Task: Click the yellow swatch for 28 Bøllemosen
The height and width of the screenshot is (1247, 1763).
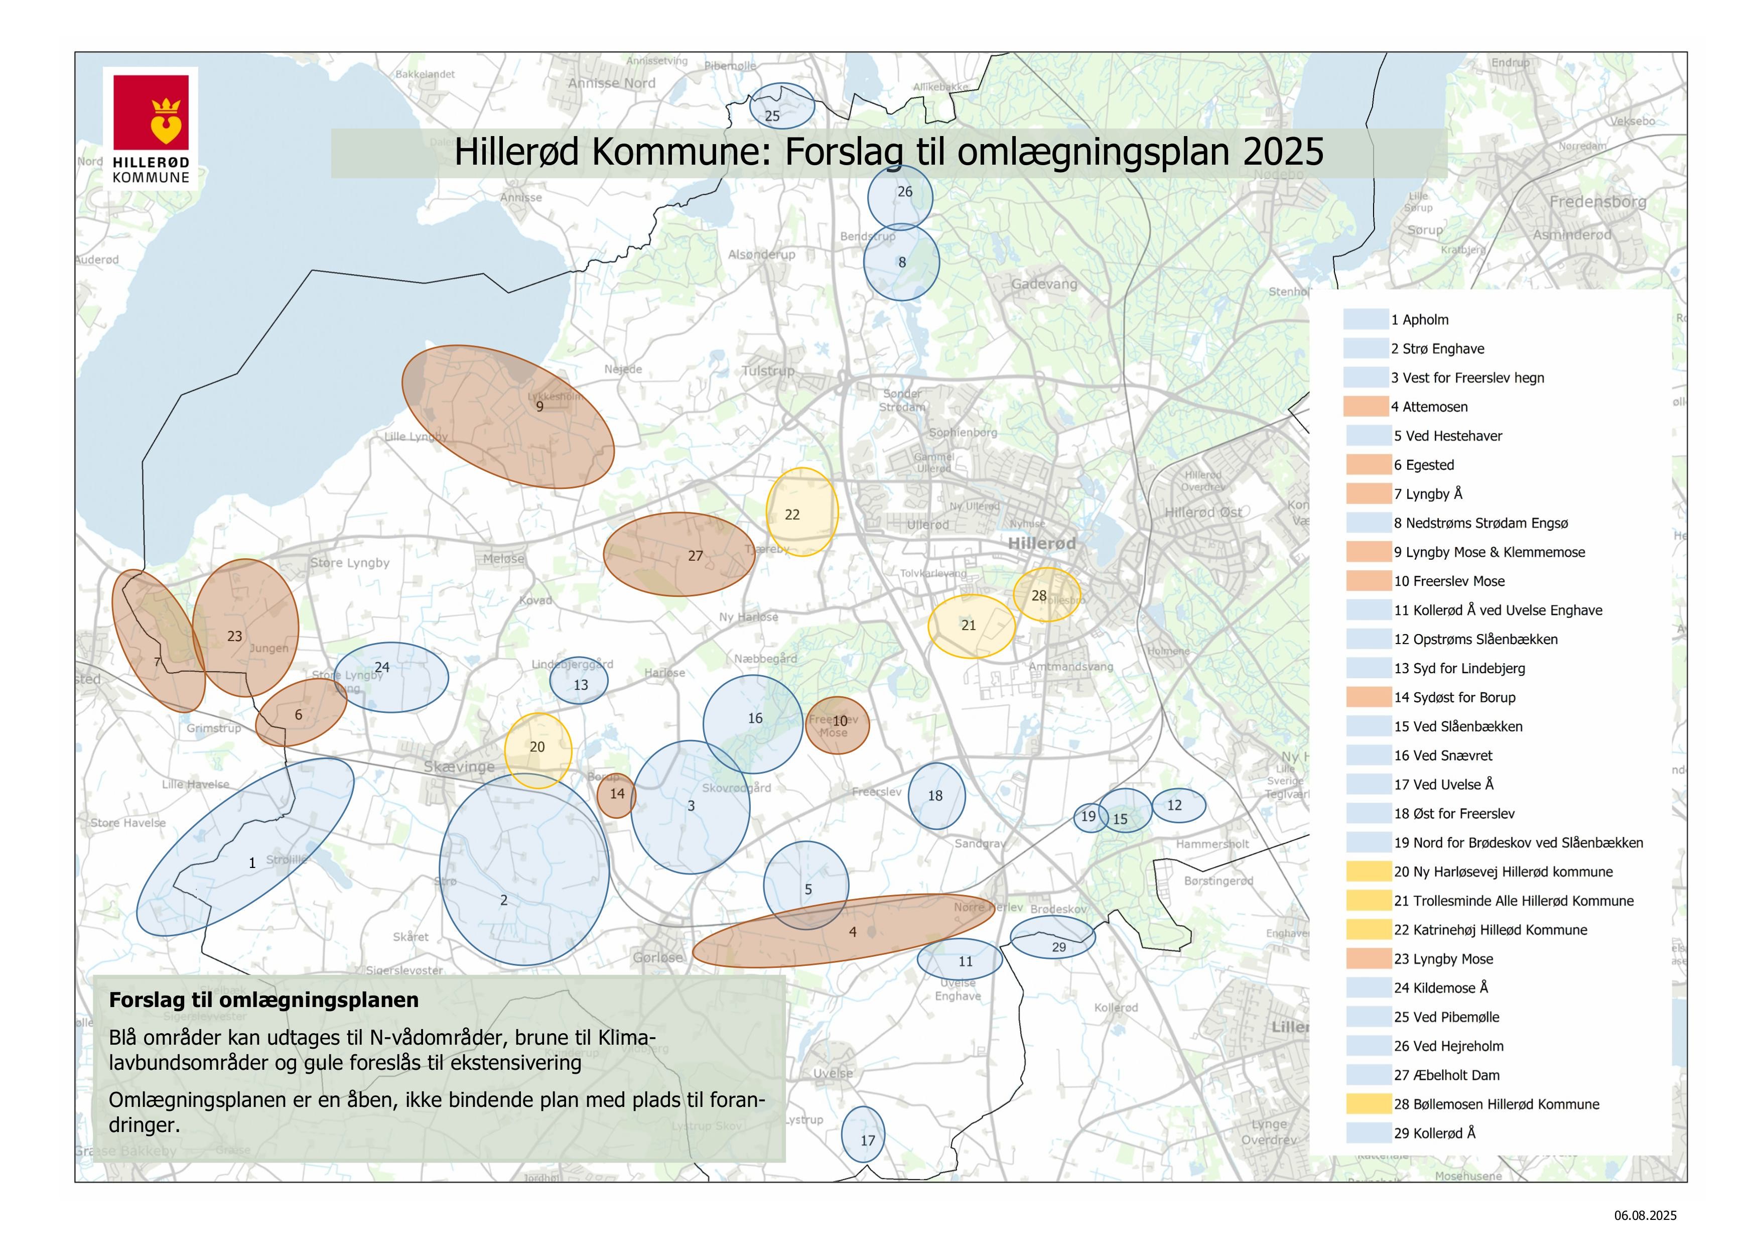Action: point(1369,1104)
